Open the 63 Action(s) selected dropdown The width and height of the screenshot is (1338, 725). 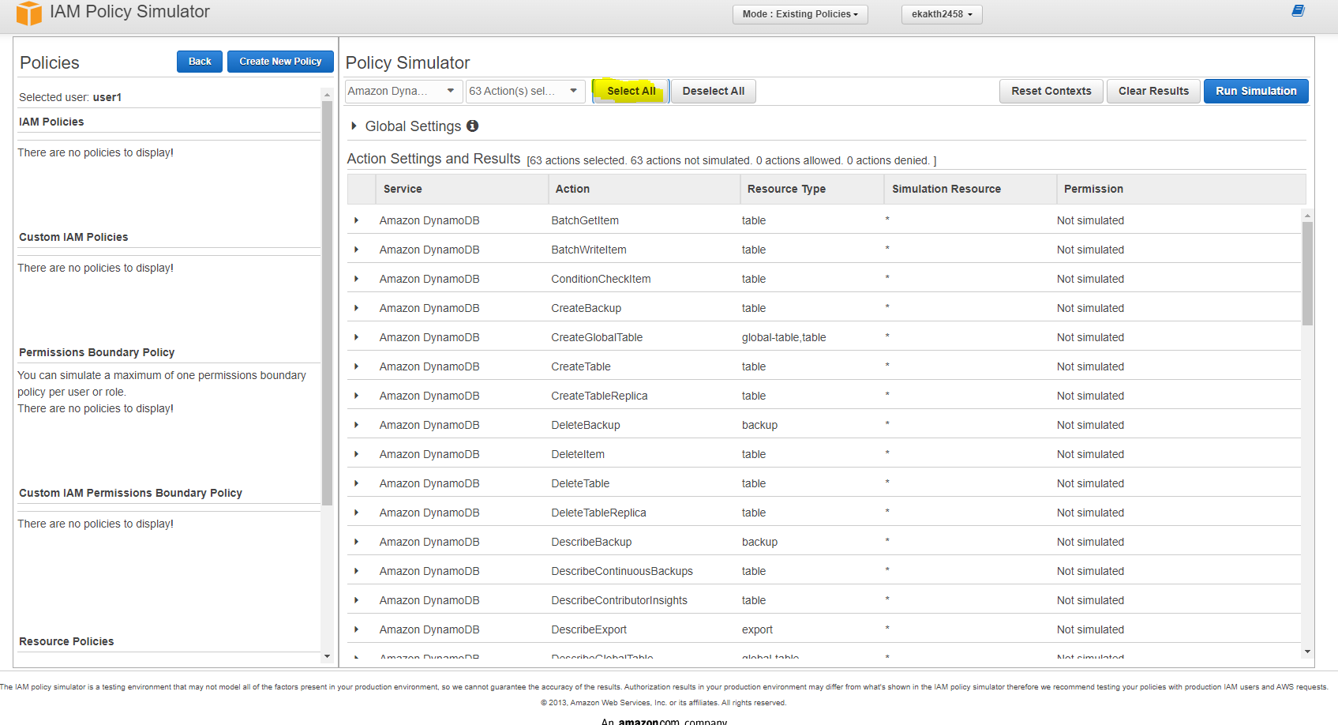tap(526, 91)
